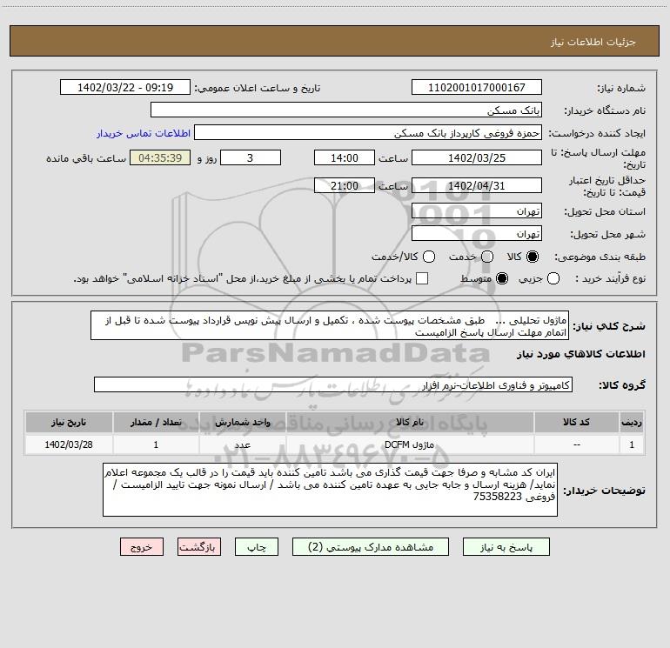Click the item code cell showing --
This screenshot has height=648, width=670.
pyautogui.click(x=576, y=444)
